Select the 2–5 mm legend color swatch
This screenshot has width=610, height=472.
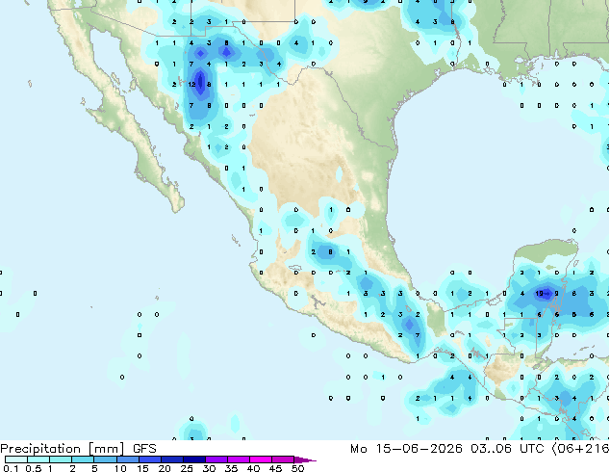click(83, 459)
